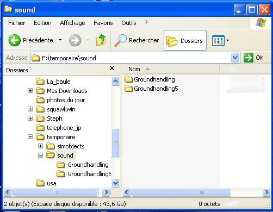The width and height of the screenshot is (273, 212).
Task: Select Groundhandling5 subfolder in tree
Action: tap(84, 174)
